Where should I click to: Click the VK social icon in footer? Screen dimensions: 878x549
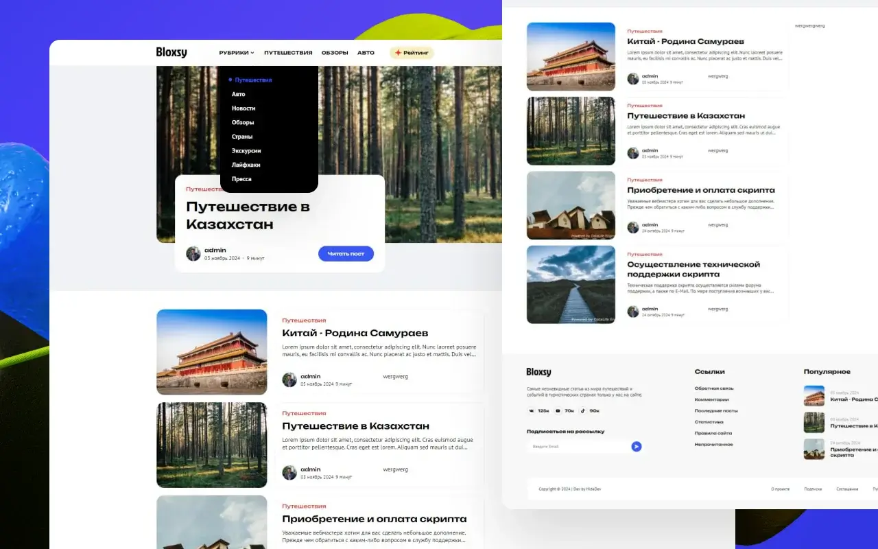tap(532, 410)
